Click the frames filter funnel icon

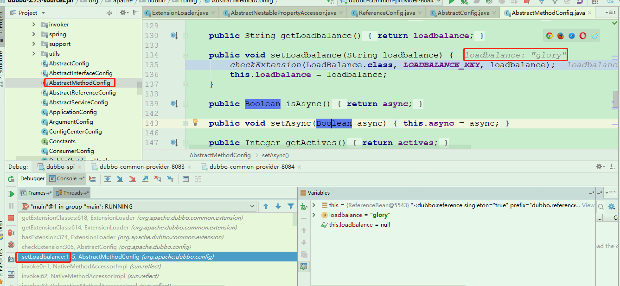[x=291, y=206]
